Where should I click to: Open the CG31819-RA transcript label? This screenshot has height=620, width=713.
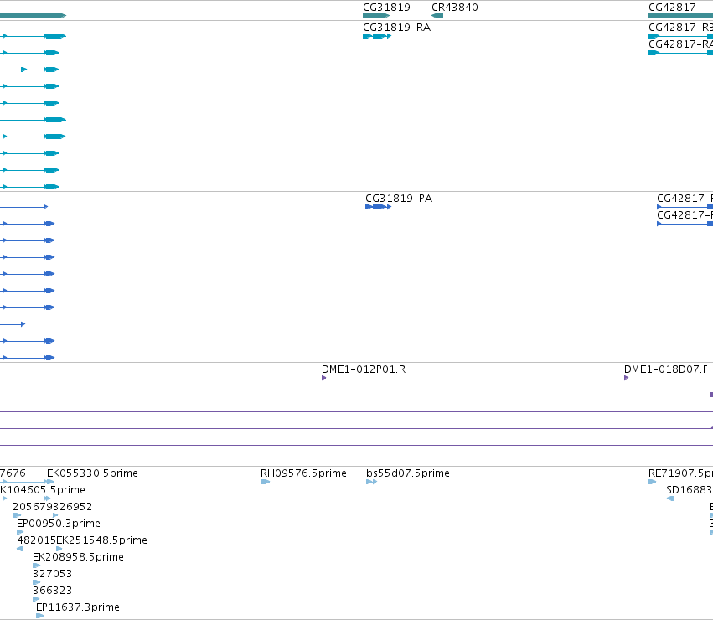coord(396,28)
